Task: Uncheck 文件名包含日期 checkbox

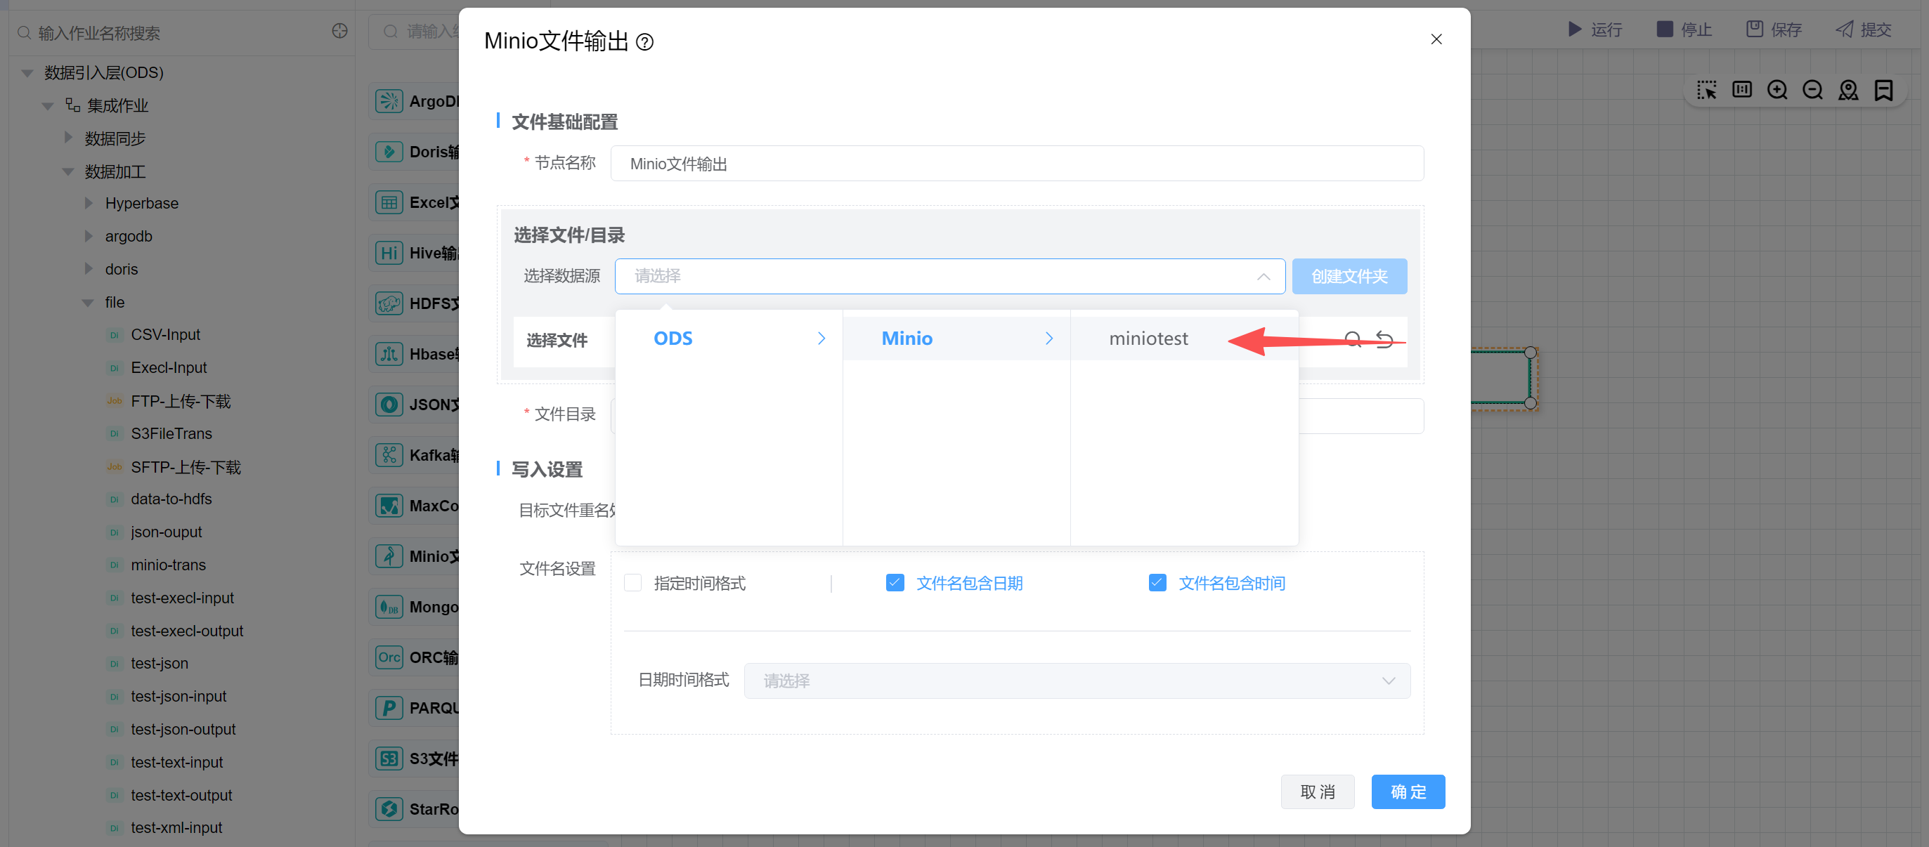Action: point(894,583)
